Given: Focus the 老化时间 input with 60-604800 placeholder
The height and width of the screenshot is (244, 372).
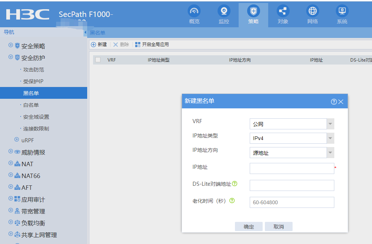Looking at the screenshot, I should [292, 202].
